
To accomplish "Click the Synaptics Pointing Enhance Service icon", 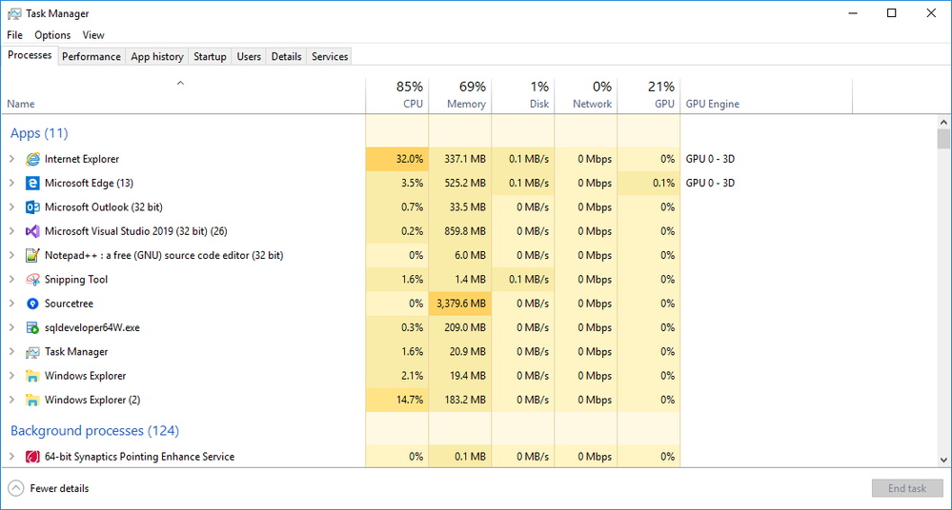I will [32, 457].
